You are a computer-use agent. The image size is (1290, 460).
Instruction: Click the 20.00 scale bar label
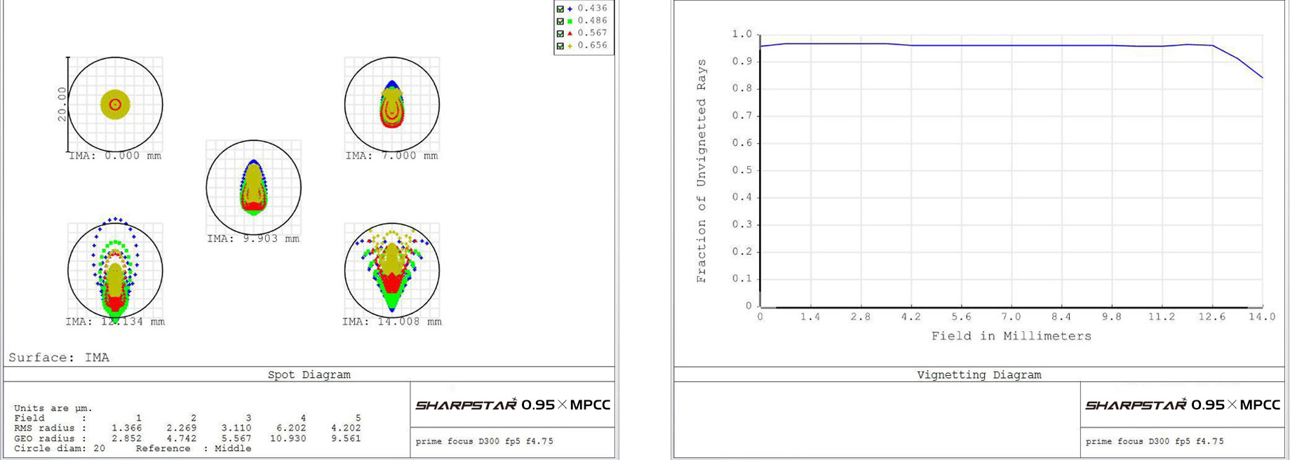[62, 104]
